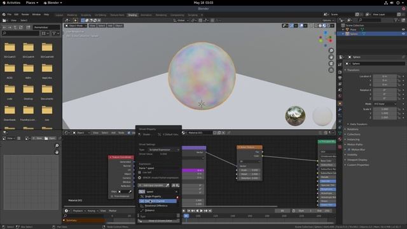Image resolution: width=407 pixels, height=229 pixels.
Task: Click the outliner search field
Action: point(370,20)
